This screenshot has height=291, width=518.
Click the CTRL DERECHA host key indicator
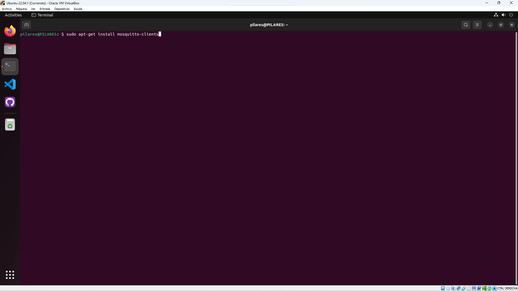507,288
